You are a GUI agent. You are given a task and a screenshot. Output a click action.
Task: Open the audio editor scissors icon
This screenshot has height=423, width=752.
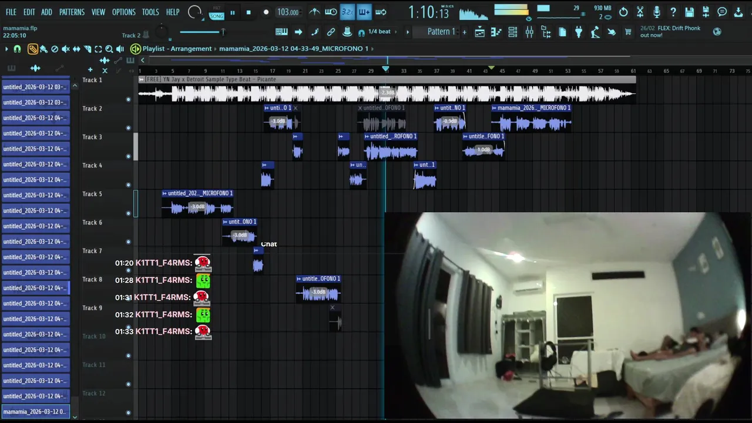coord(640,12)
